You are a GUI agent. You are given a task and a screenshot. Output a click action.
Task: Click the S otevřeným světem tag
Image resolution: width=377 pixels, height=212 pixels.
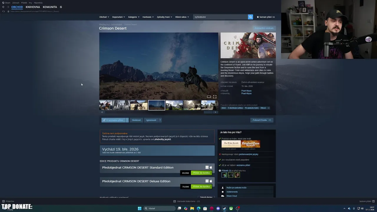pos(235,108)
